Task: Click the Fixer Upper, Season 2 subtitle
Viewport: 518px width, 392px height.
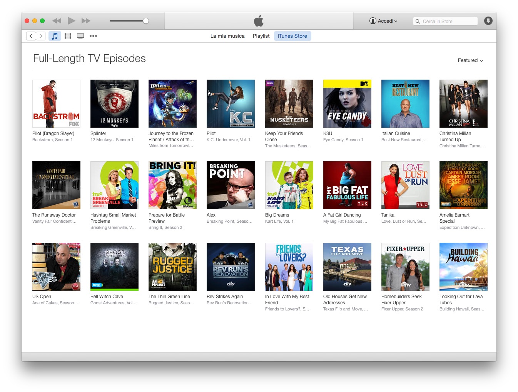Action: point(402,309)
